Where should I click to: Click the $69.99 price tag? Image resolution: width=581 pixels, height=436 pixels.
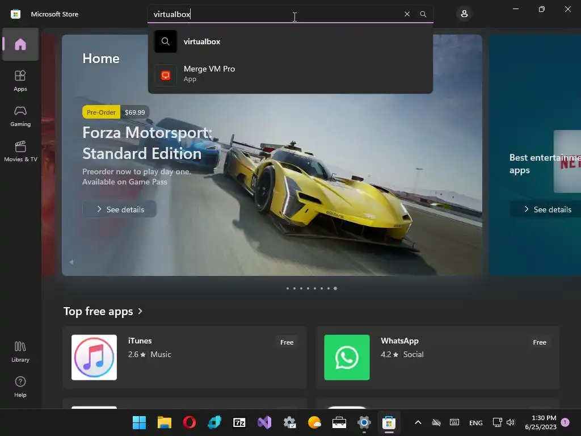(x=135, y=112)
